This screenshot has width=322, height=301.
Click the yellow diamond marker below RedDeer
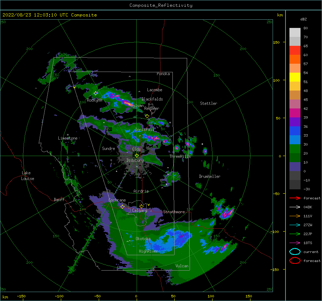click(x=147, y=116)
